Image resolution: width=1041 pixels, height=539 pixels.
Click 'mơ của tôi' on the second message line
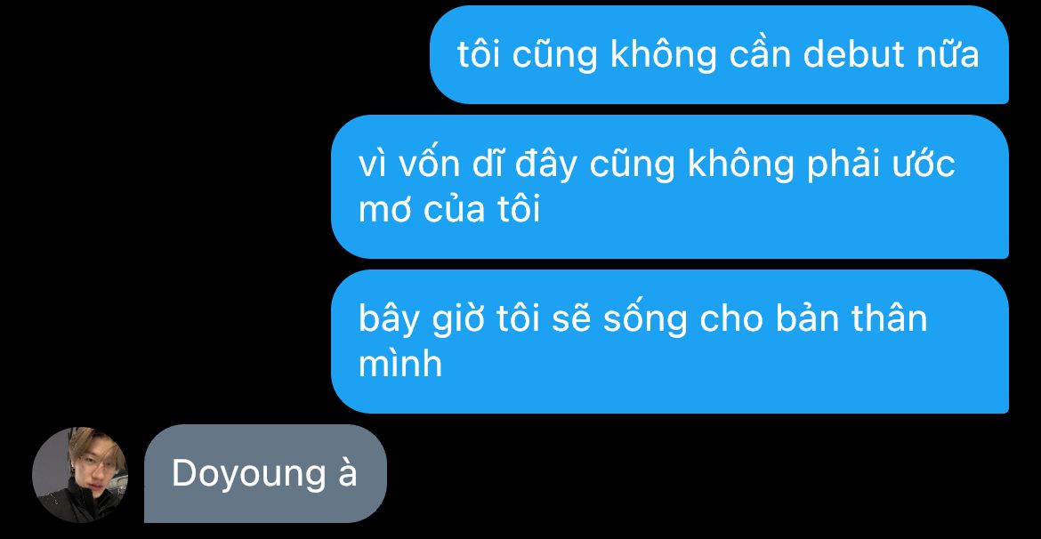[449, 210]
